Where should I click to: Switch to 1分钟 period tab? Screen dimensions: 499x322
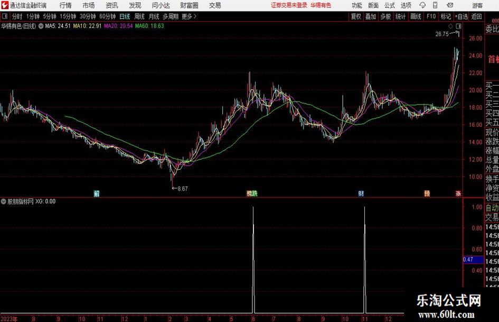(x=33, y=16)
